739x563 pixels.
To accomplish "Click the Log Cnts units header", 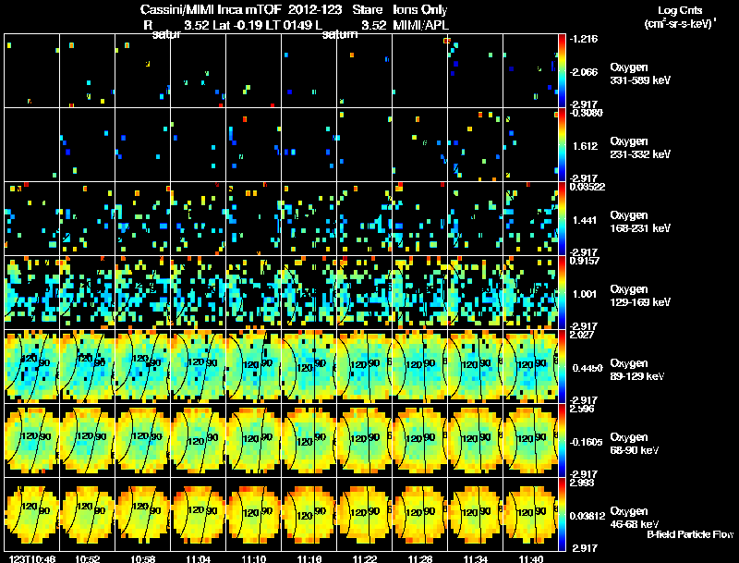I will [680, 17].
